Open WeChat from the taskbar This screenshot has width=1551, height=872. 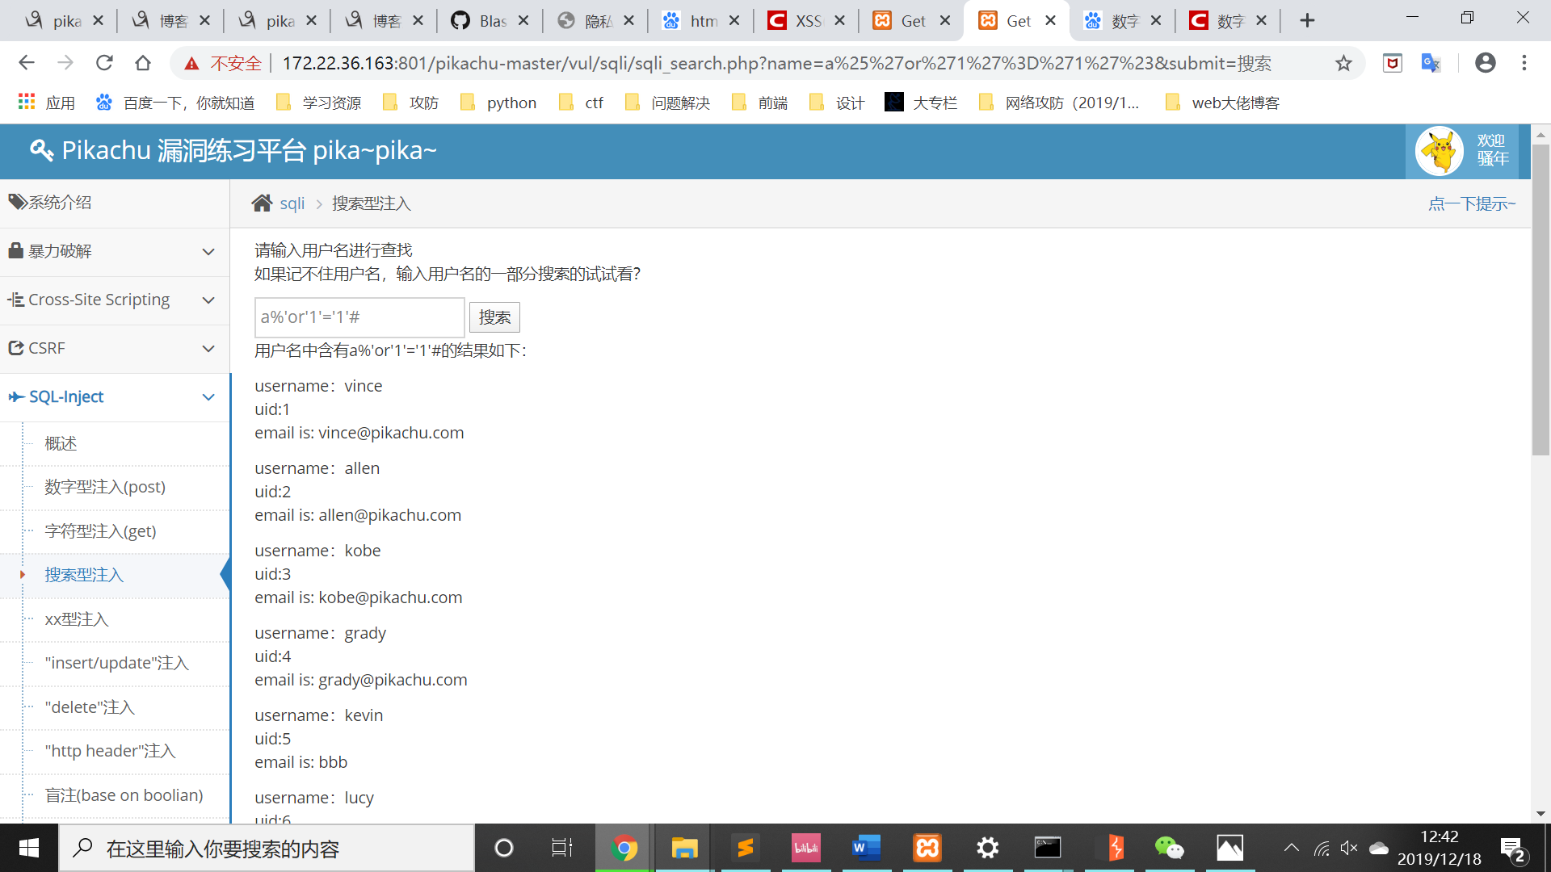[x=1169, y=848]
